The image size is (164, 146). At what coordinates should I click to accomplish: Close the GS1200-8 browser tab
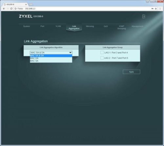pyautogui.click(x=26, y=5)
